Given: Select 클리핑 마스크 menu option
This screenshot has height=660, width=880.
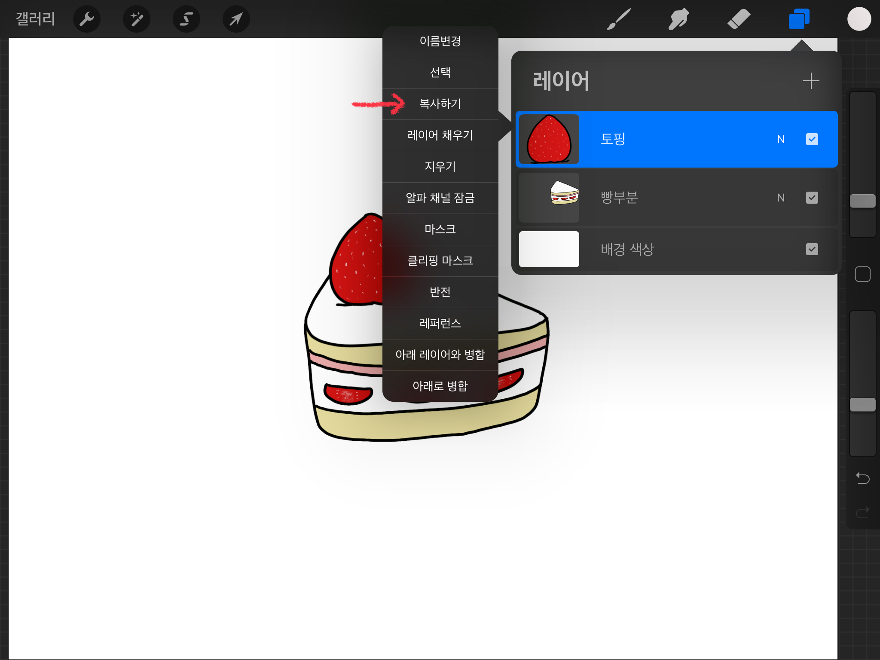Looking at the screenshot, I should click(440, 260).
